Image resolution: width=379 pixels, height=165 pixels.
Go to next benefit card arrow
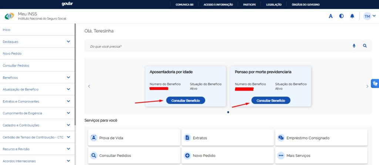pos(368,86)
